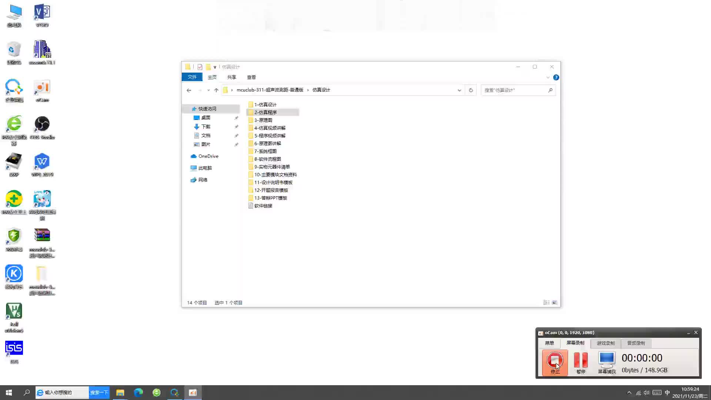
Task: Open the 共享 ribbon tab
Action: [x=231, y=77]
